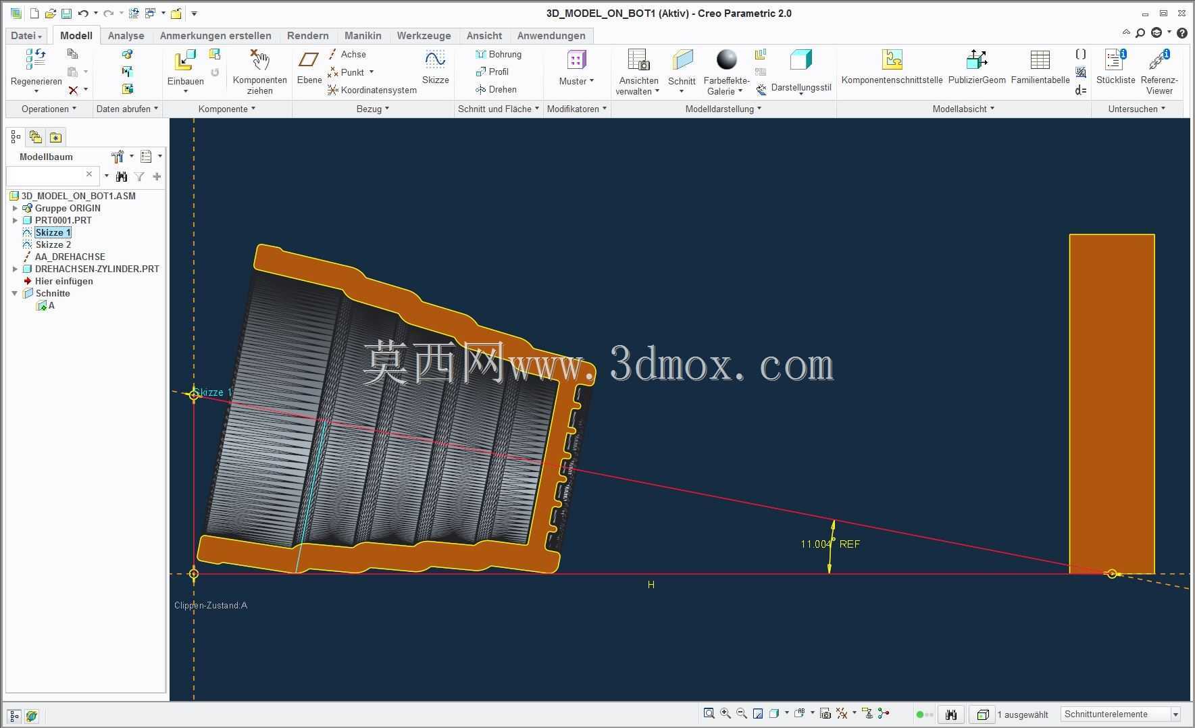Click the refit zoom icon in bottom toolbar
1195x728 pixels.
[x=709, y=713]
